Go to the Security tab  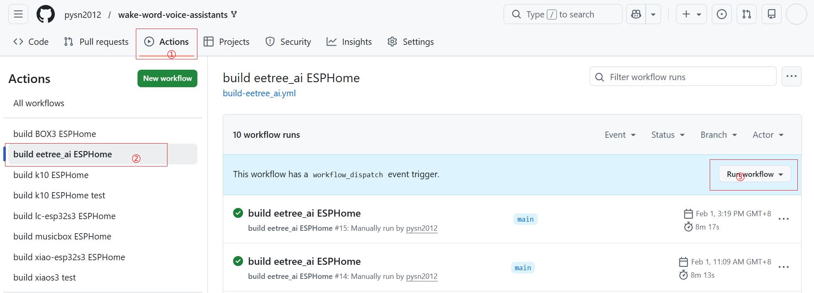pos(288,42)
